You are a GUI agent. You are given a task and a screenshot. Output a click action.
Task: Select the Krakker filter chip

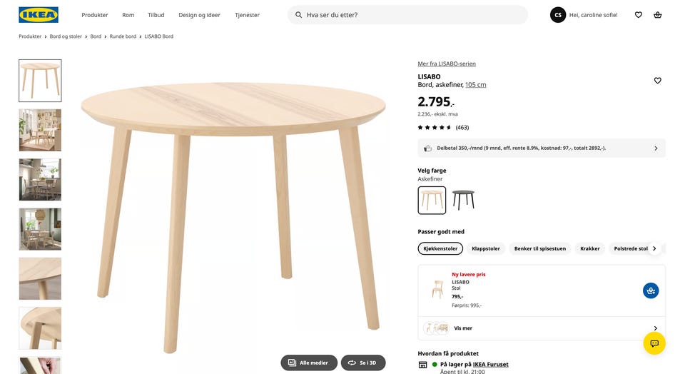click(590, 248)
